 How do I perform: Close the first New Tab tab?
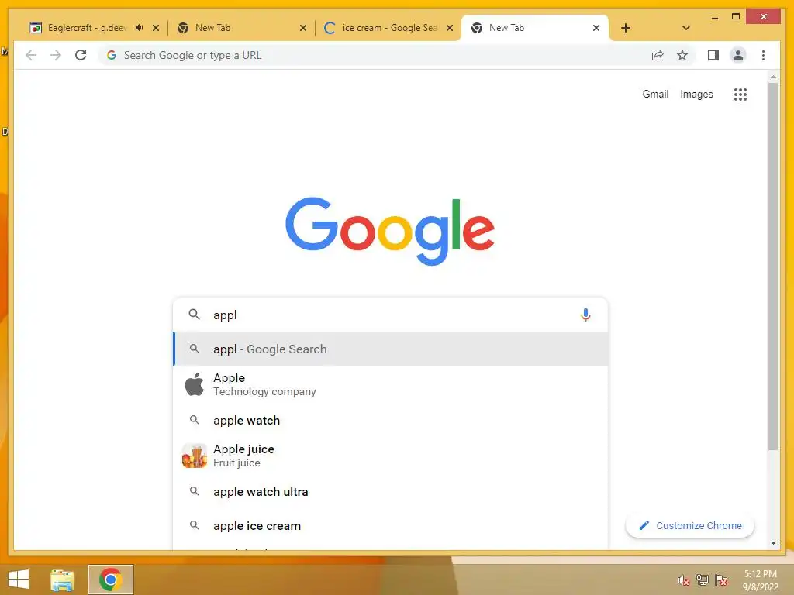click(x=303, y=28)
